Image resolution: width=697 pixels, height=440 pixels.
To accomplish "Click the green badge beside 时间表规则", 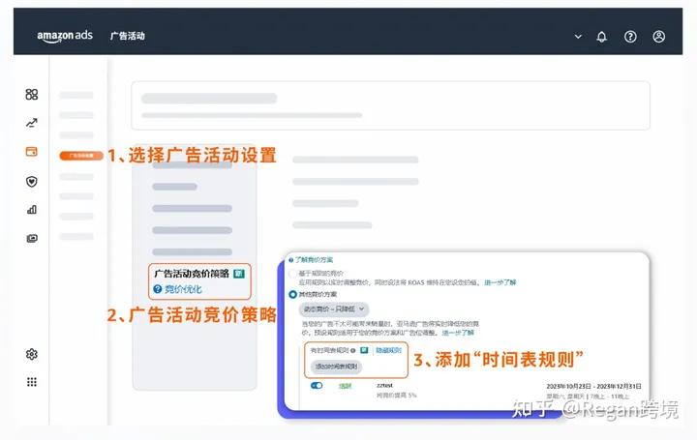I will (364, 350).
